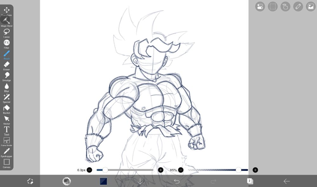
Task: Choose the Lasso tool
Action: (x=6, y=33)
